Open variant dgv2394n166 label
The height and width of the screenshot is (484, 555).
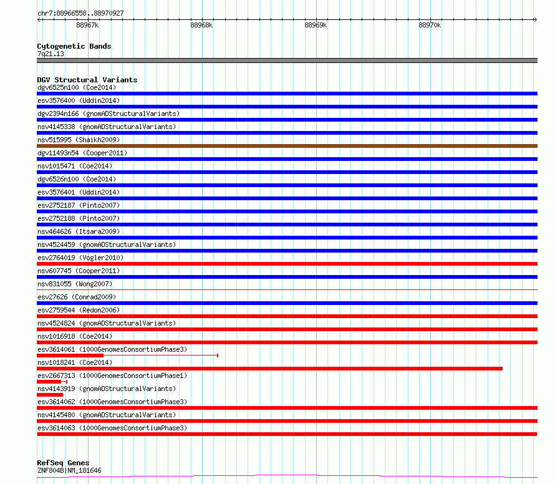[109, 114]
